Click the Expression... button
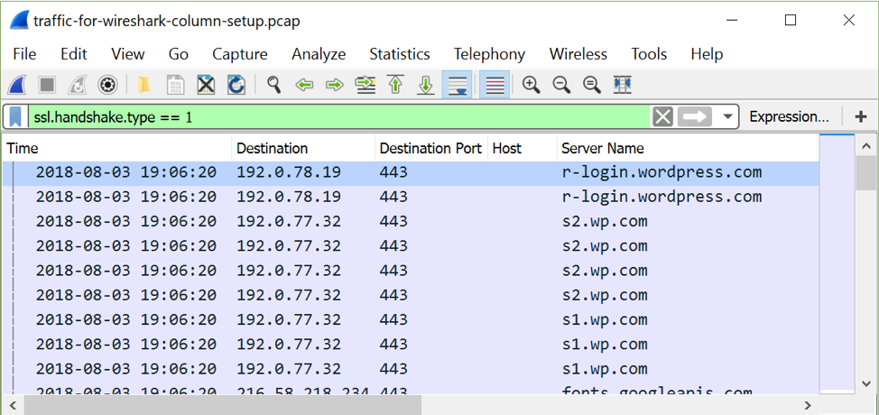The height and width of the screenshot is (415, 879). [x=789, y=116]
